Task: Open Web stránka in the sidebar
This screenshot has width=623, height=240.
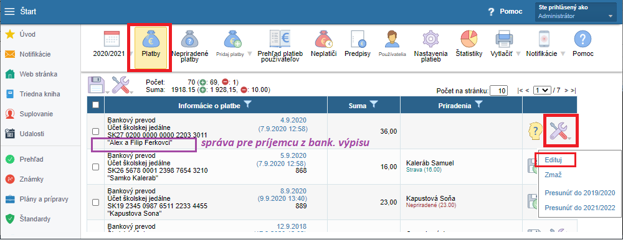Action: coord(31,74)
